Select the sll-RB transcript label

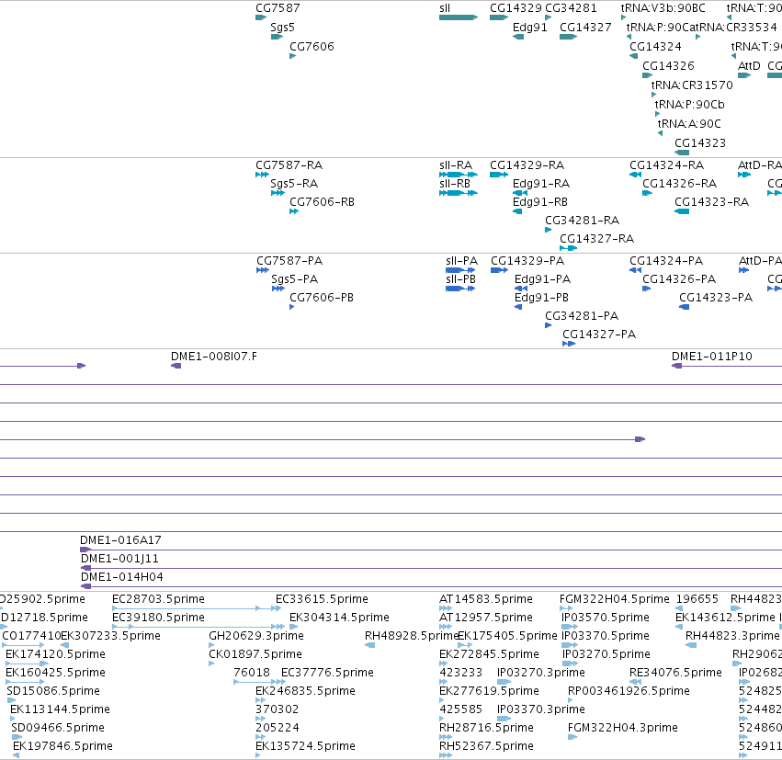pos(454,184)
